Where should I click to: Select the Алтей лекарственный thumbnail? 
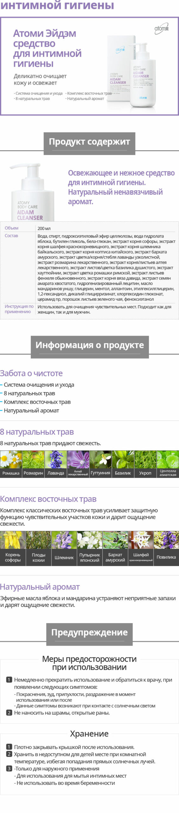click(x=78, y=464)
